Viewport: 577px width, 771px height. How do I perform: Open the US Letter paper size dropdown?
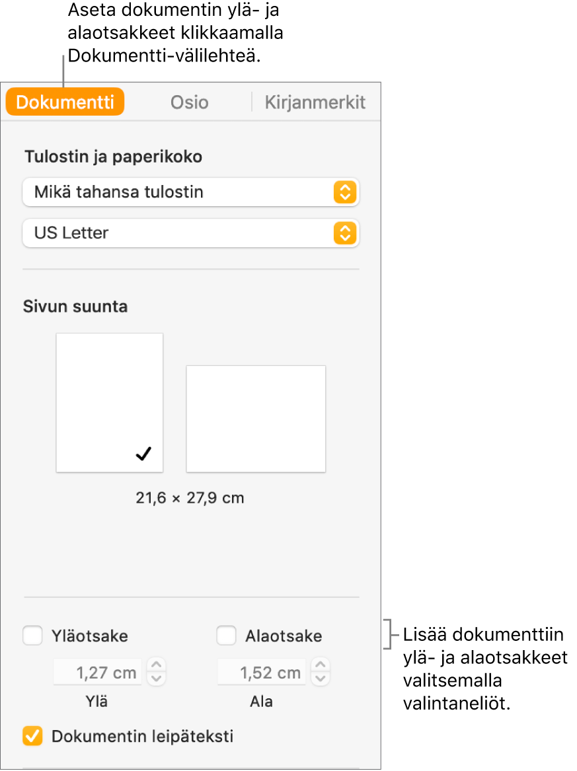191,233
